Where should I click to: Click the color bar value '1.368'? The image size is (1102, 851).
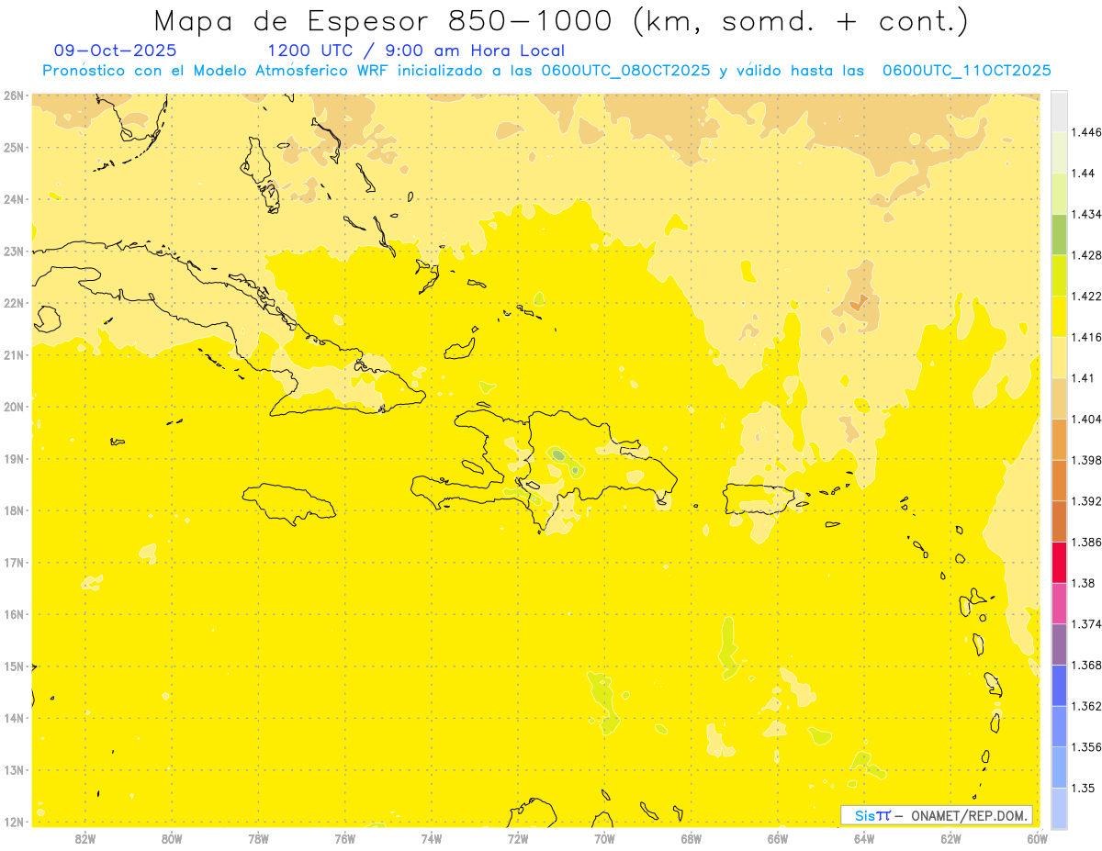pyautogui.click(x=1086, y=665)
